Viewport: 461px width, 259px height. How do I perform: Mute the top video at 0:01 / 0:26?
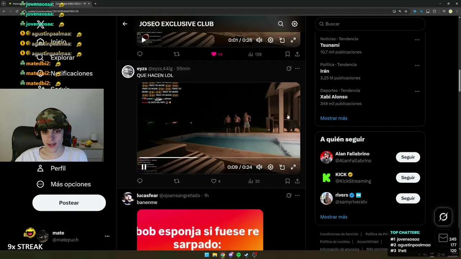[259, 40]
